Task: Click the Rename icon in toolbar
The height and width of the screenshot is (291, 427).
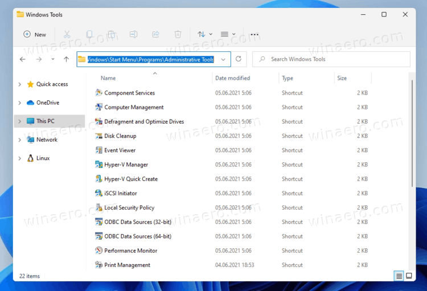Action: pos(133,34)
